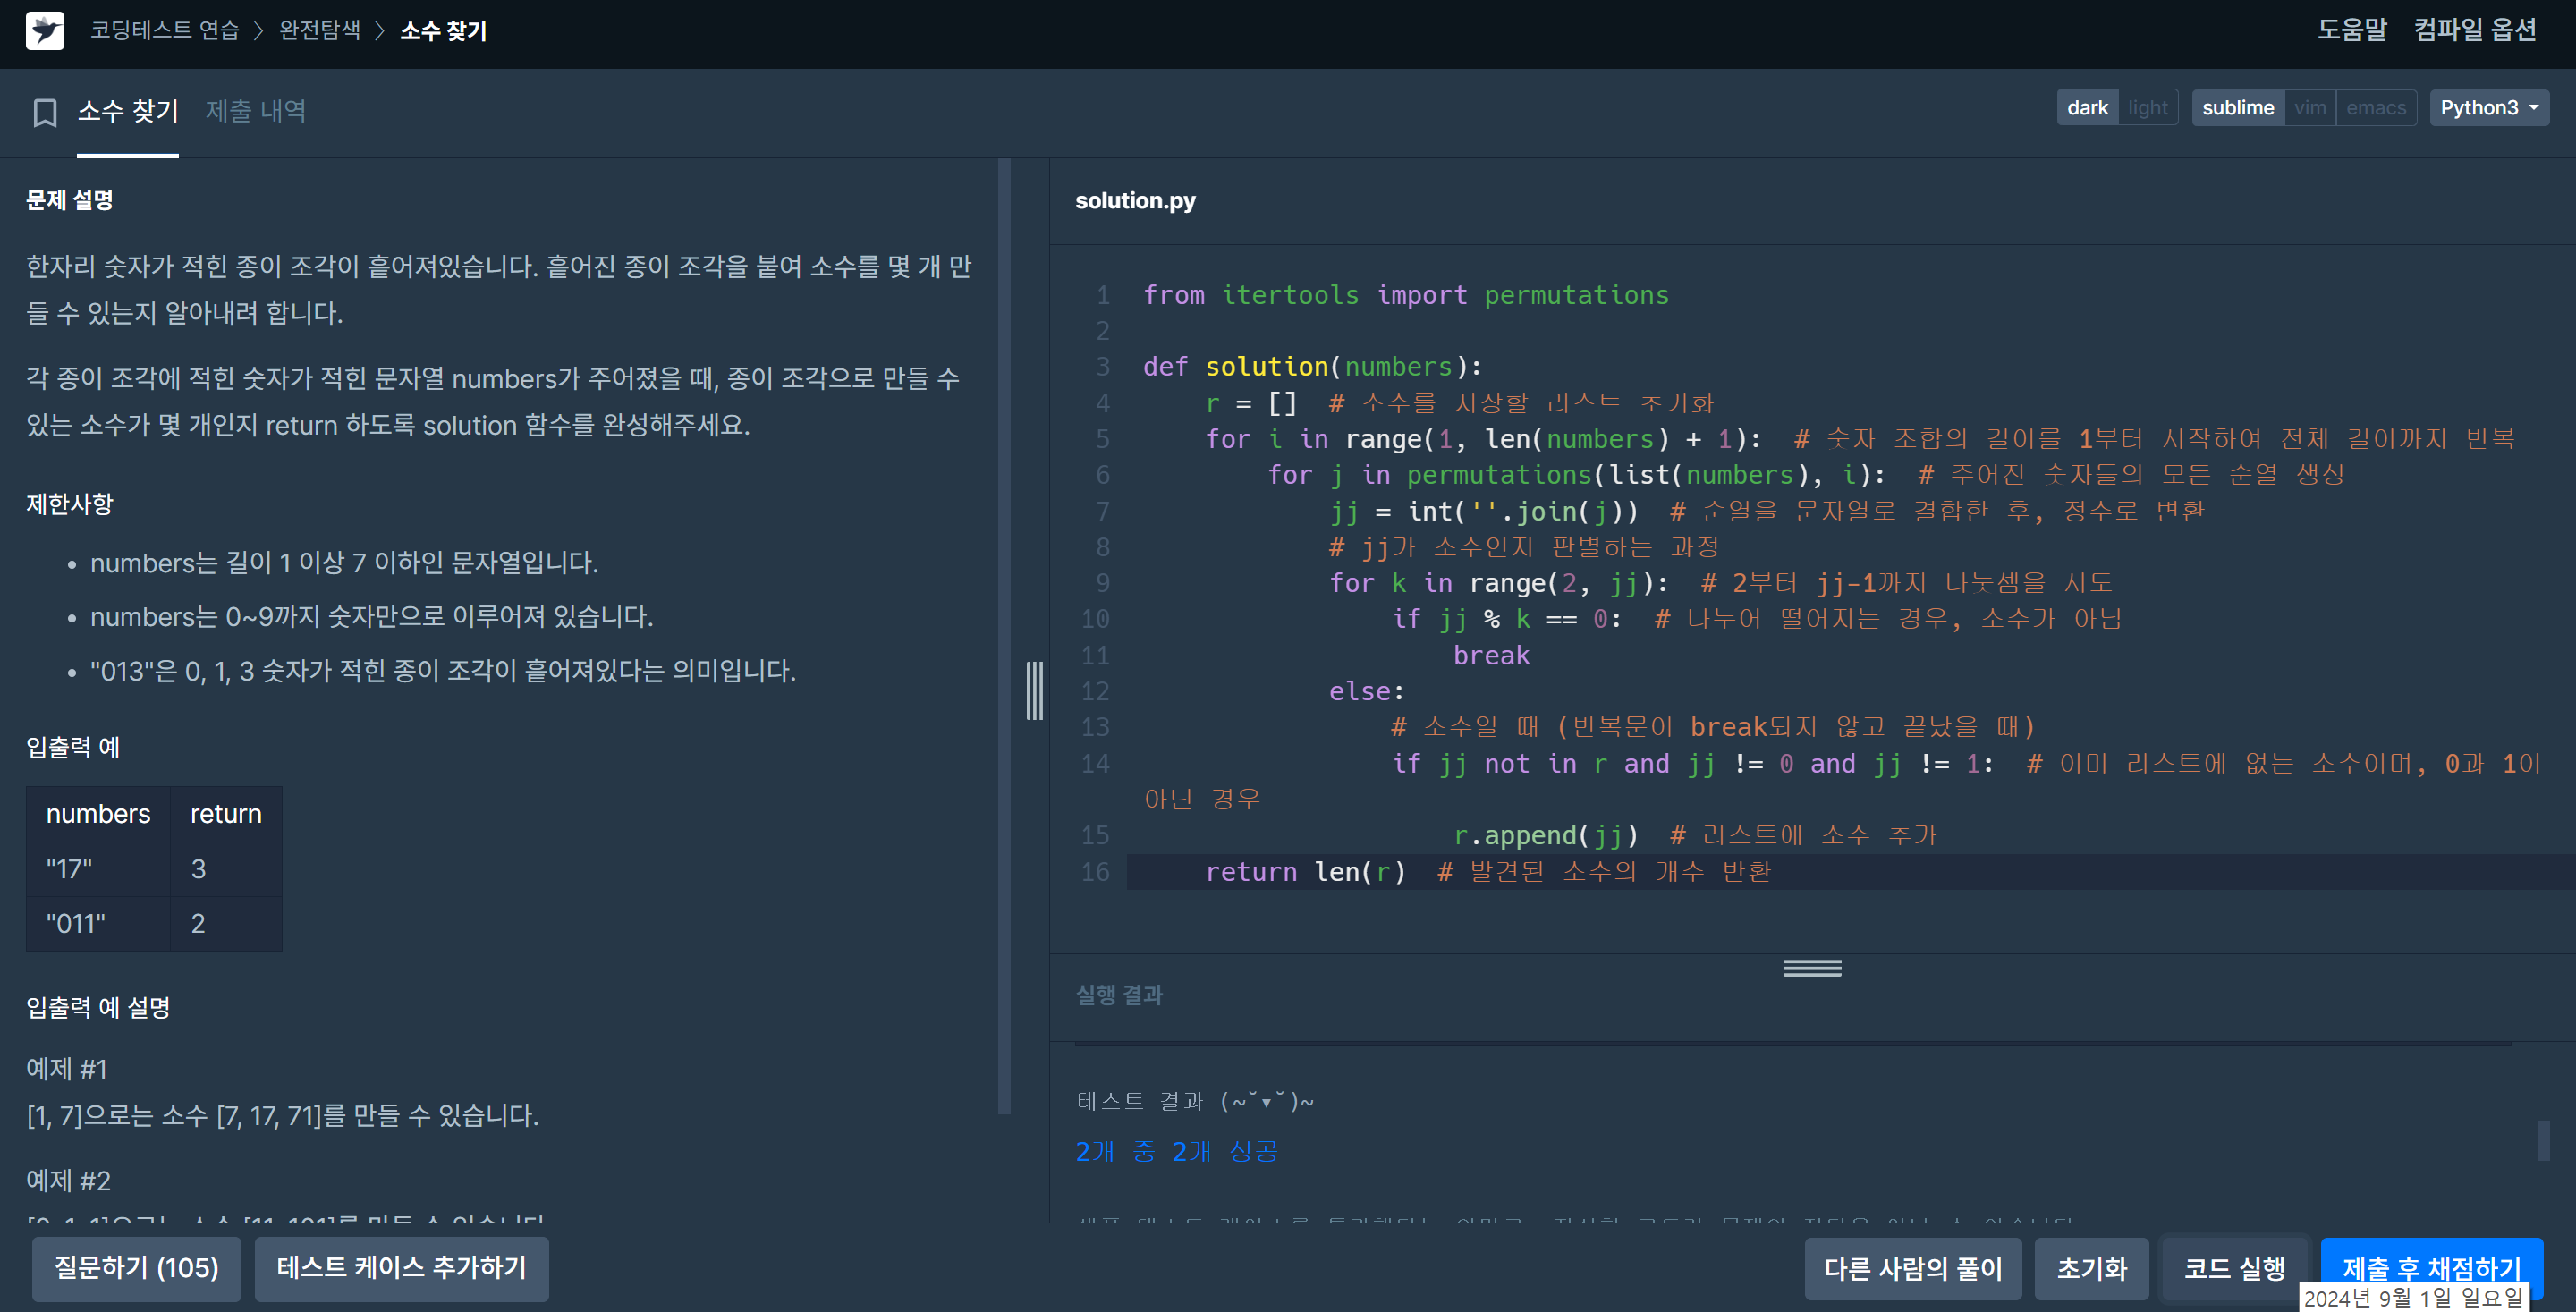Open the 제출 내역 tab

255,111
